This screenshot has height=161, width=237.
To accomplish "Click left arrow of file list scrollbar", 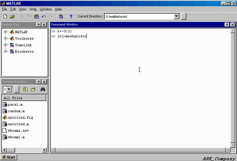I will (x=4, y=150).
